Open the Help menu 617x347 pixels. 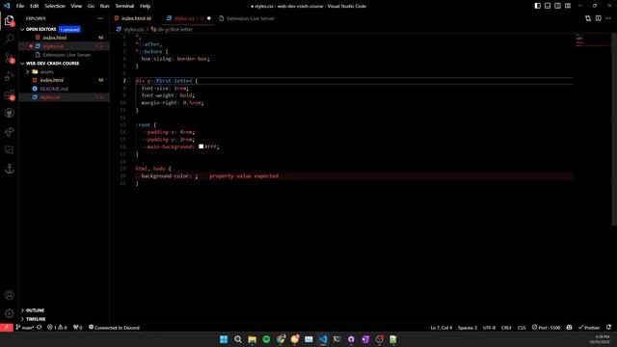point(146,6)
